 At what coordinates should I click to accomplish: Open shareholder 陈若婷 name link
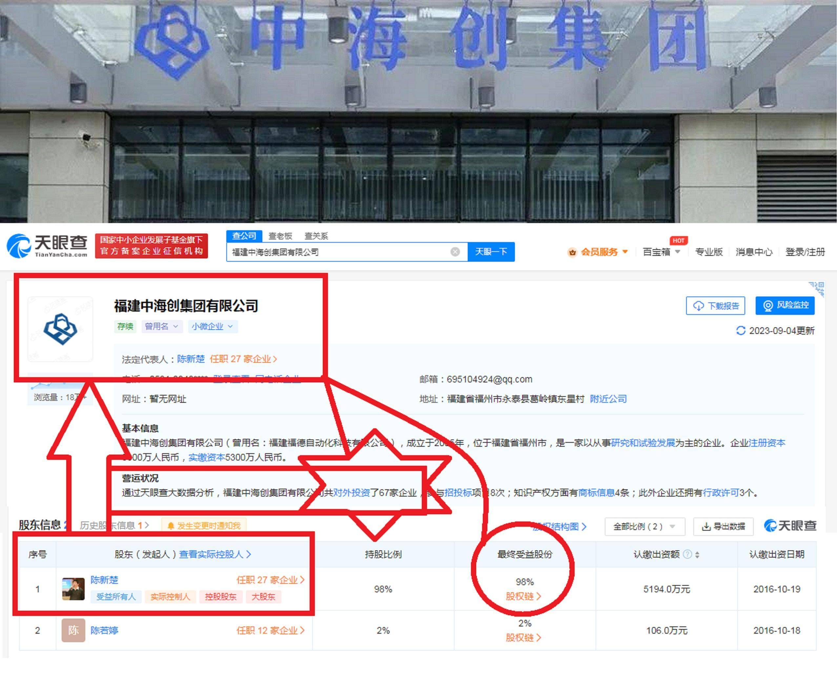(x=104, y=630)
